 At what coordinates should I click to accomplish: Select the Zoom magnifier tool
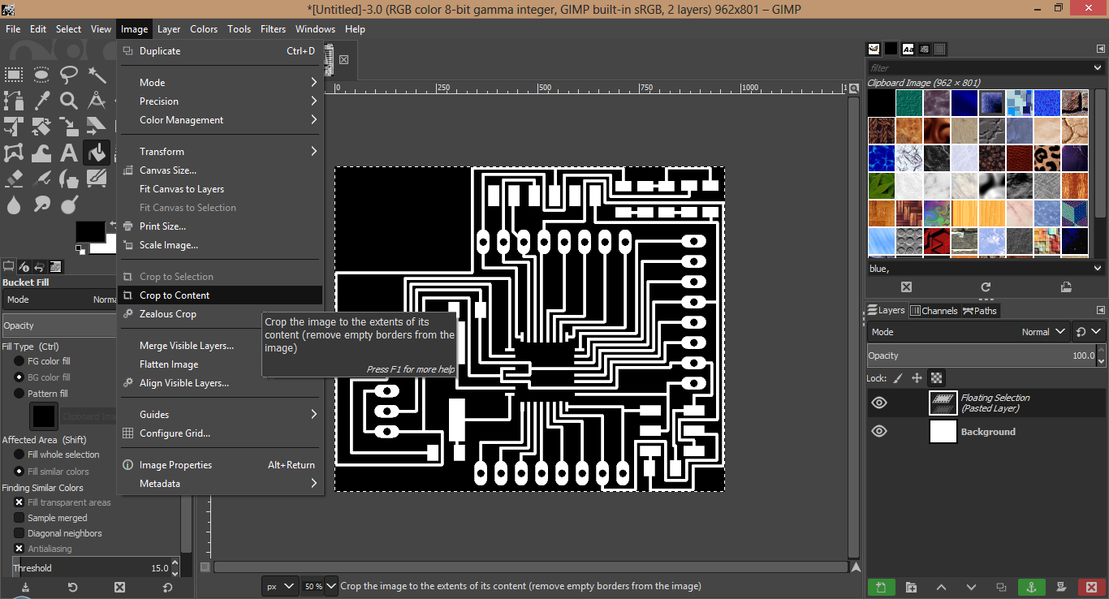[x=69, y=101]
